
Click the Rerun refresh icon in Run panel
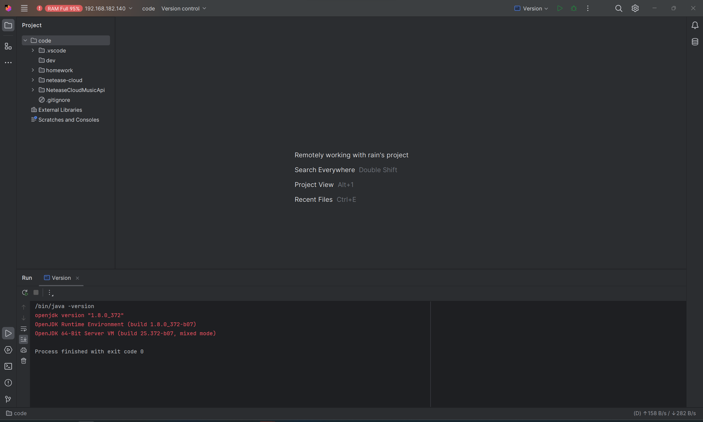[x=25, y=292]
